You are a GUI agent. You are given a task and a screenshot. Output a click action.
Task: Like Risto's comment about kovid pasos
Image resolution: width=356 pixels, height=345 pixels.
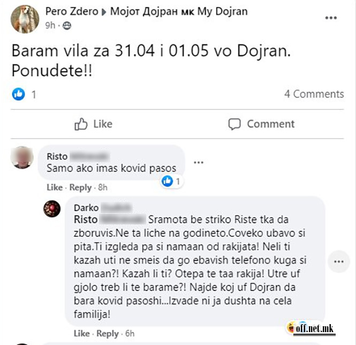tap(55, 187)
